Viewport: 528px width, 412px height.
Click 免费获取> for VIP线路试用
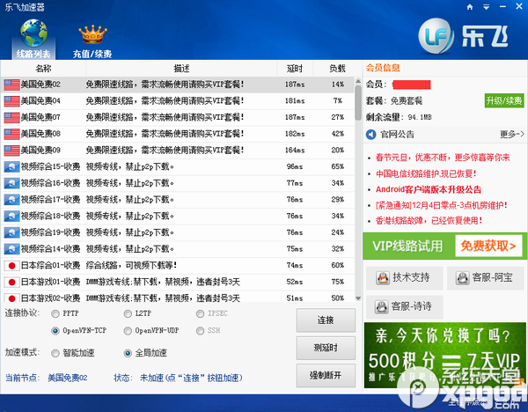tap(488, 246)
